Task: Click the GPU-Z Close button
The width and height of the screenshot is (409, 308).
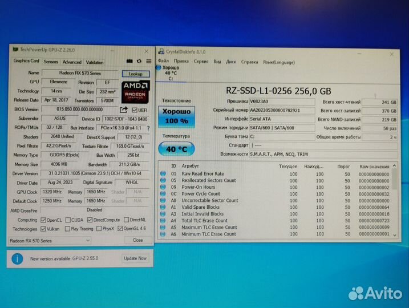Action: pyautogui.click(x=137, y=240)
